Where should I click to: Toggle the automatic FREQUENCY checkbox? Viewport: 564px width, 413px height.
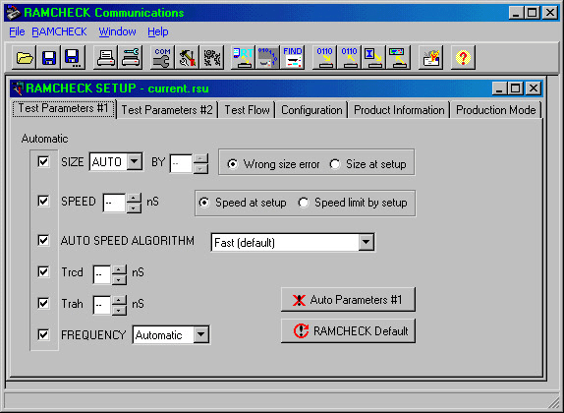tap(43, 334)
